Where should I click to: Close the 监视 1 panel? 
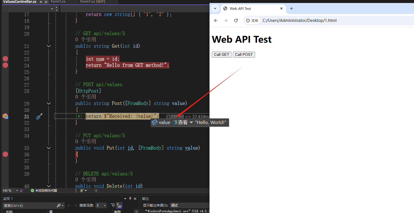pos(135,199)
